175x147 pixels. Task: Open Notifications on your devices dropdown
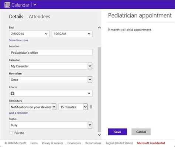pos(32,107)
